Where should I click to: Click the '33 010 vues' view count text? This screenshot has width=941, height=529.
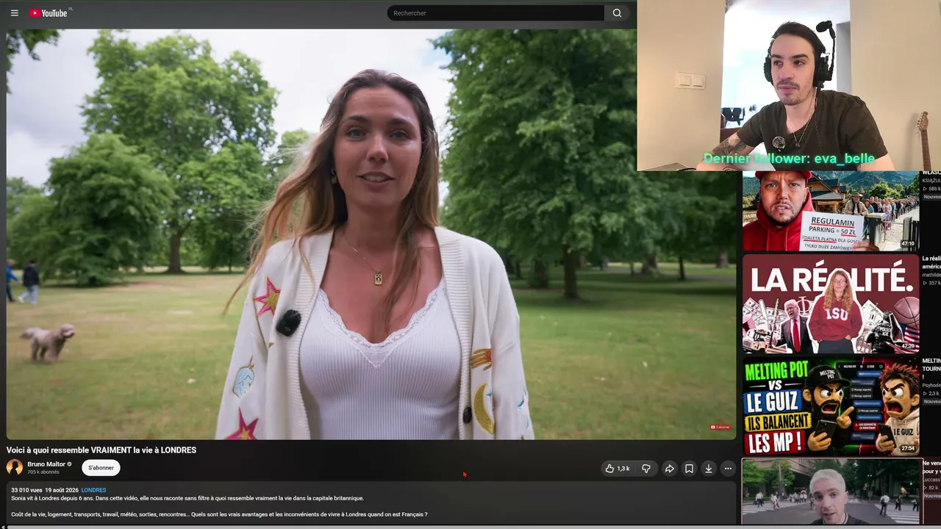[26, 490]
